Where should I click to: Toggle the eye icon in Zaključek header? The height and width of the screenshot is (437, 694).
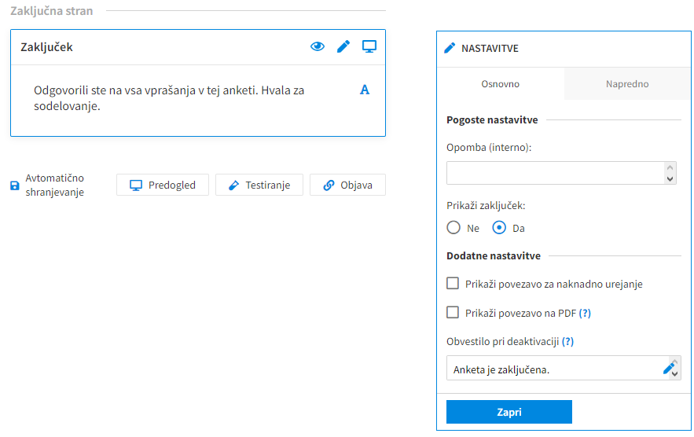[x=318, y=46]
